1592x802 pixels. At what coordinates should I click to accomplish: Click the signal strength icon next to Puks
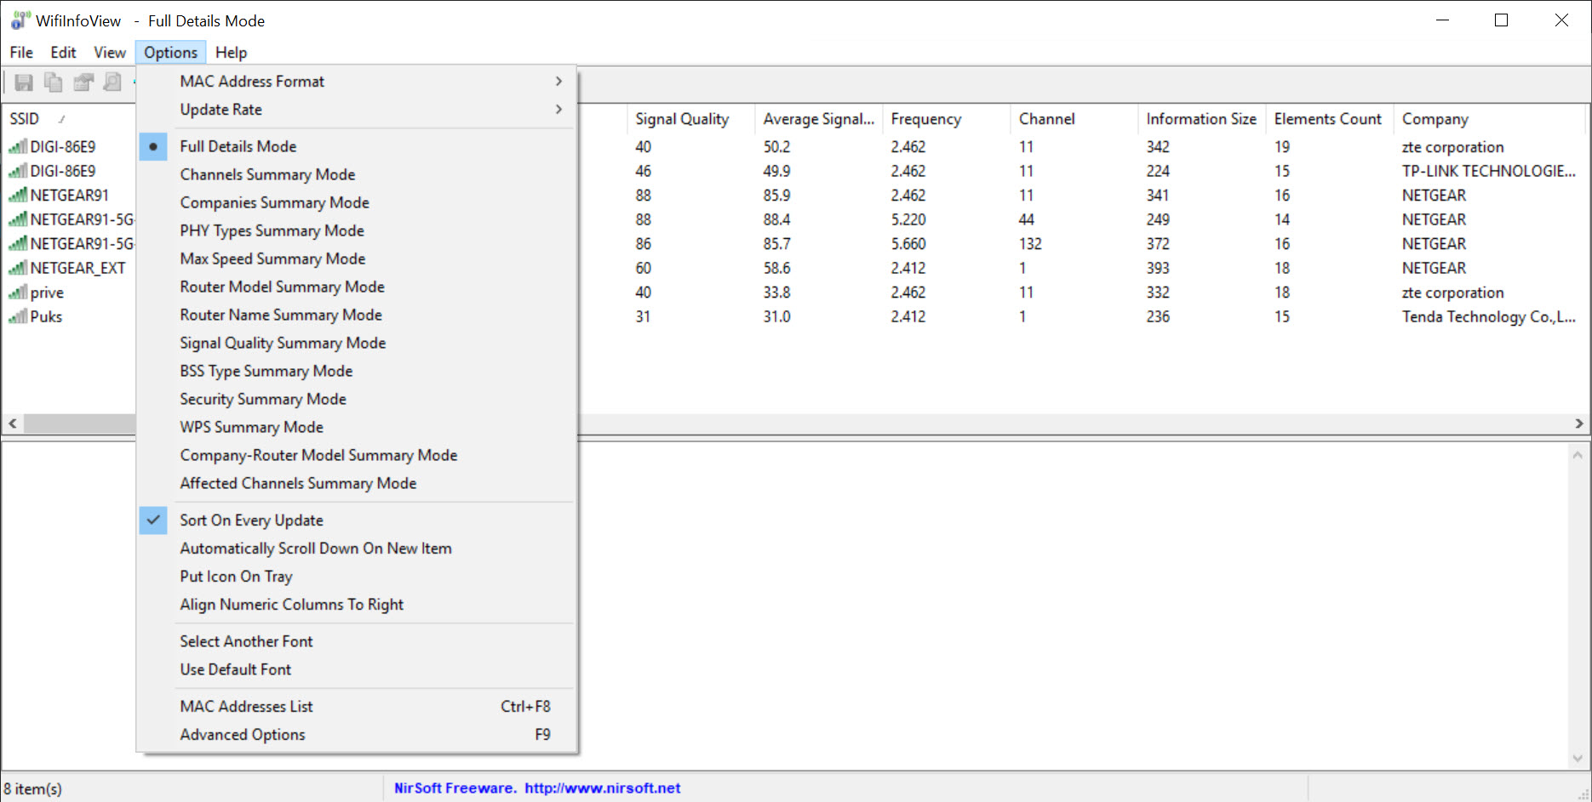17,317
